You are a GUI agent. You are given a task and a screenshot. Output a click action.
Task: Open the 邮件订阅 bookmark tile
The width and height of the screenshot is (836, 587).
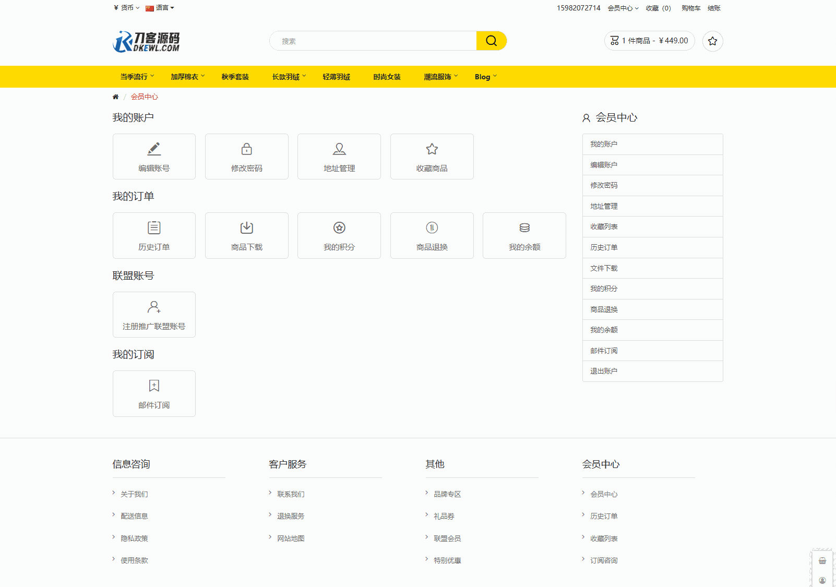pos(154,393)
